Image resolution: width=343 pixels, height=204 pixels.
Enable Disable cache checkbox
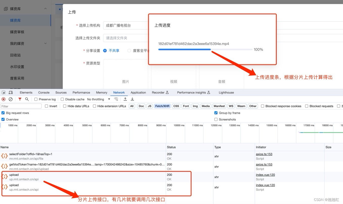(62, 99)
